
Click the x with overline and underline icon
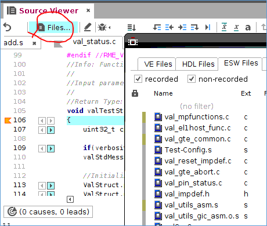224,27
